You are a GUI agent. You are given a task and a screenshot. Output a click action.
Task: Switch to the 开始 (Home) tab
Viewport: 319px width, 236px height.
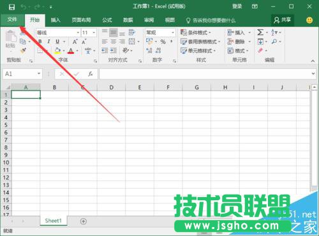tap(34, 20)
